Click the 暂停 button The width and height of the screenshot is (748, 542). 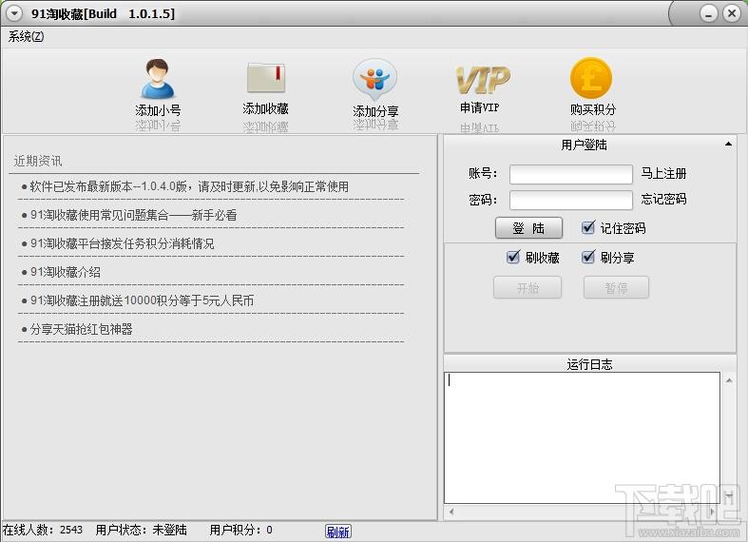pyautogui.click(x=616, y=288)
